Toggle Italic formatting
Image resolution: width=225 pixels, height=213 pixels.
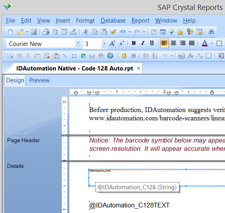tap(143, 43)
